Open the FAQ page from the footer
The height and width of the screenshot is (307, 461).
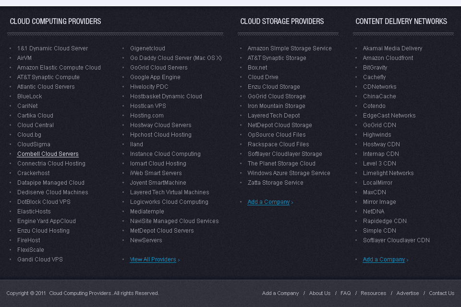345,293
